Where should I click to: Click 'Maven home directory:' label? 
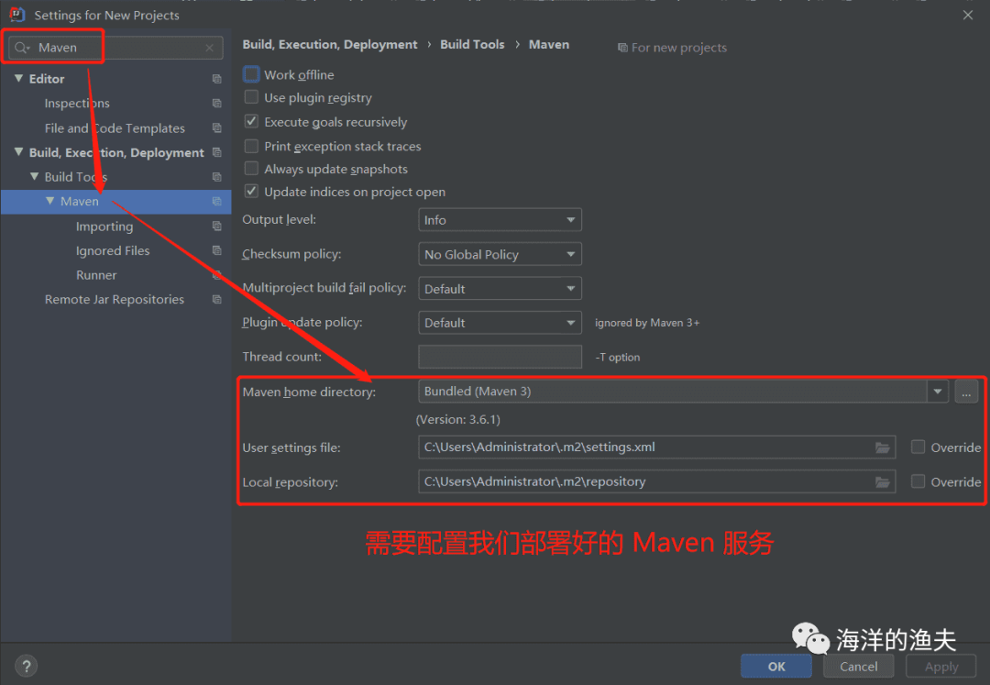(309, 392)
